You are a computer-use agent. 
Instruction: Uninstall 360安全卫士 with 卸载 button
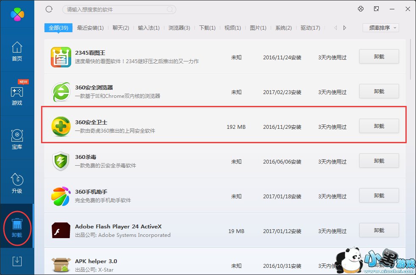[x=379, y=126]
